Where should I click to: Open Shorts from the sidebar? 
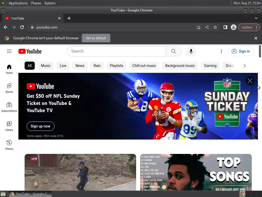coord(9,88)
